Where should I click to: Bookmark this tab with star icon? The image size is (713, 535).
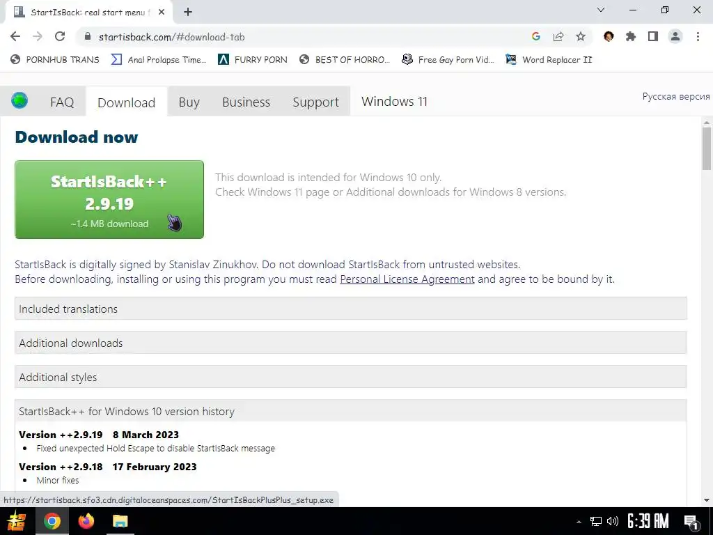(580, 37)
